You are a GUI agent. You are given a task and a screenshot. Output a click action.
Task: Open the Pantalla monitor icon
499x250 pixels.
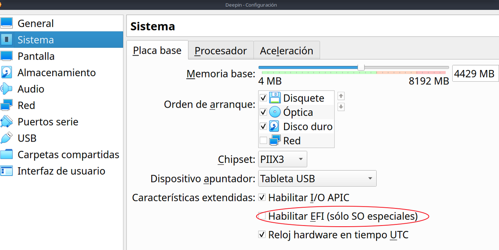pyautogui.click(x=7, y=56)
